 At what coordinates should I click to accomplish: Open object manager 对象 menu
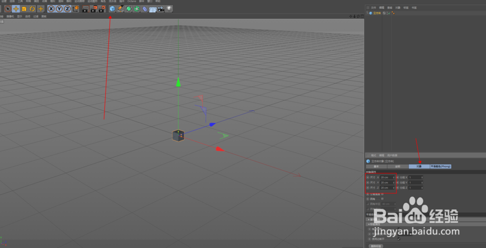click(x=398, y=7)
